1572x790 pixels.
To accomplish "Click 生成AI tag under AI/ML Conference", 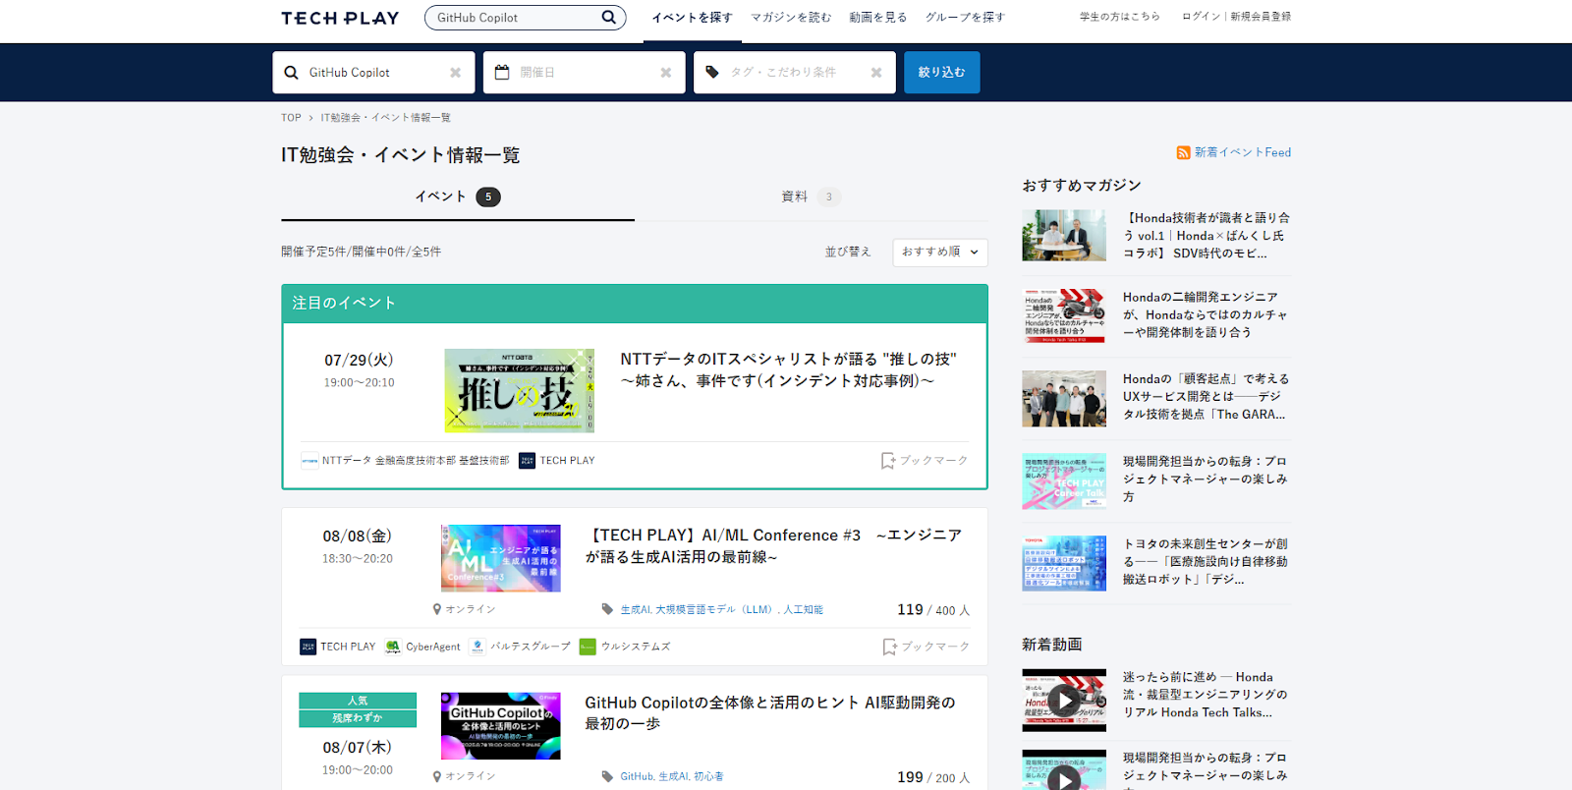I will 636,610.
